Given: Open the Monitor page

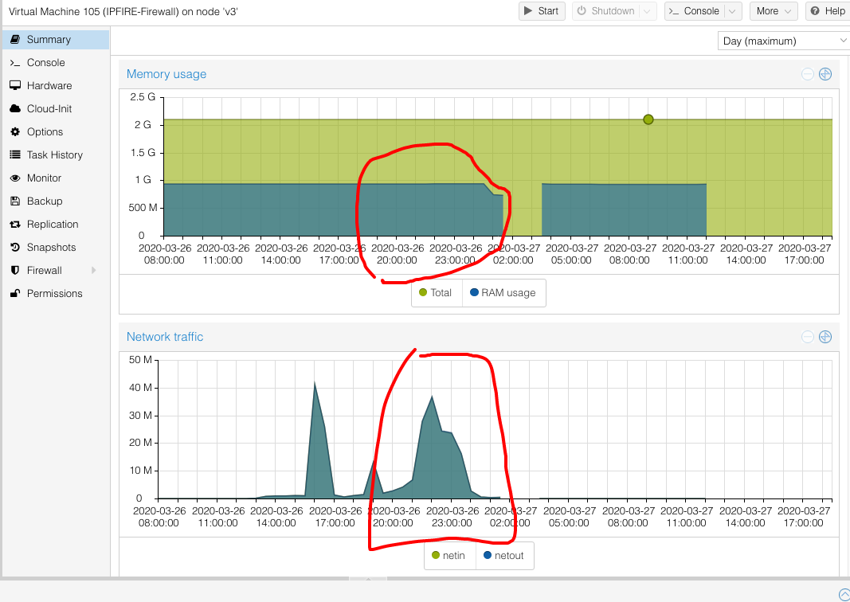Looking at the screenshot, I should pyautogui.click(x=56, y=178).
